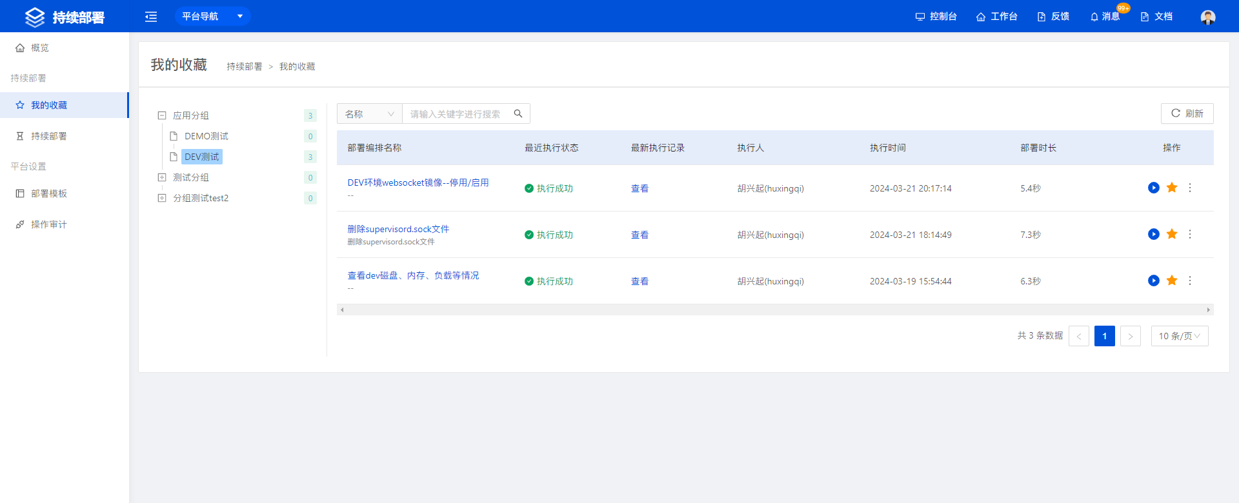
Task: Select DEMO测试 in the tree
Action: coord(206,136)
